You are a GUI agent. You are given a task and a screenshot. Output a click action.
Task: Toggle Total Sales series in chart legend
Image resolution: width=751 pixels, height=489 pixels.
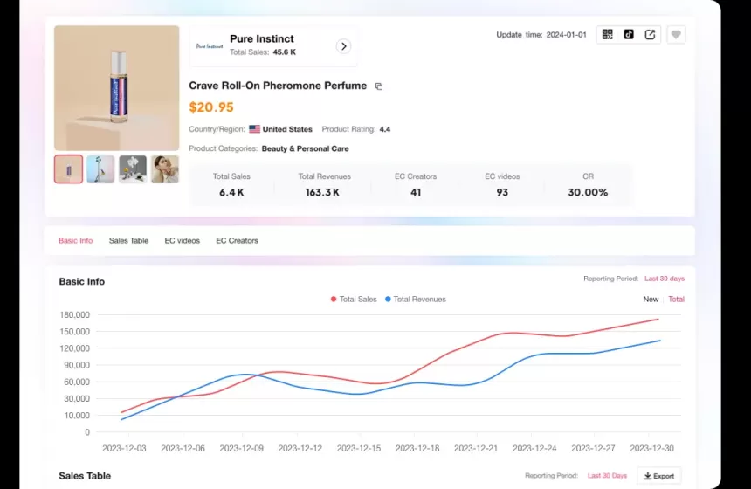click(354, 300)
